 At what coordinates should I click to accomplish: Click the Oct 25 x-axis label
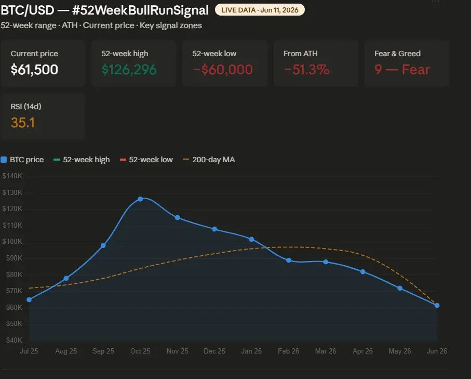coord(140,351)
